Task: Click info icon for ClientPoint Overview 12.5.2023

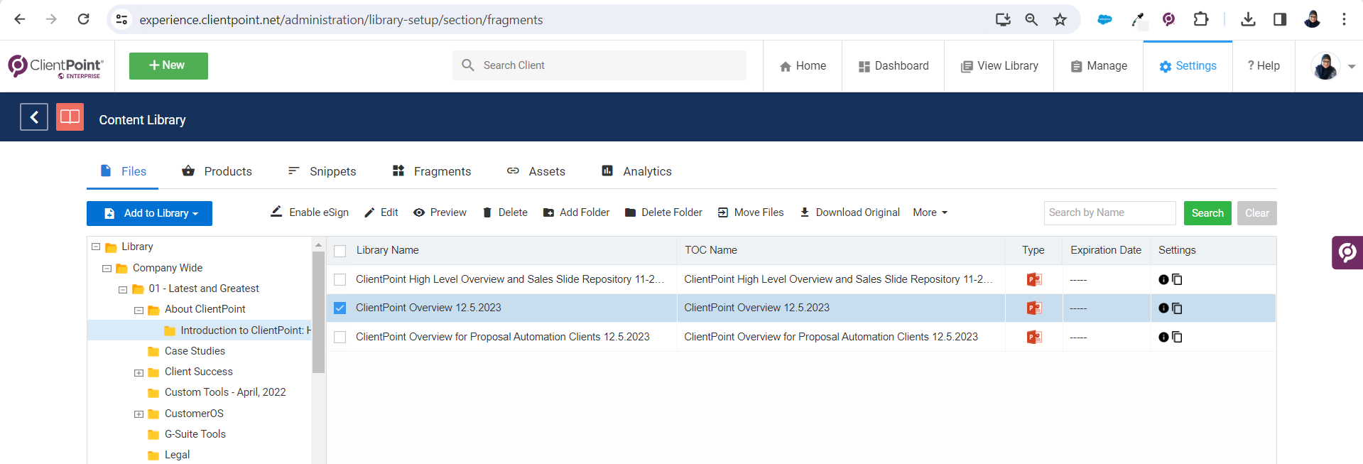Action: coord(1163,308)
